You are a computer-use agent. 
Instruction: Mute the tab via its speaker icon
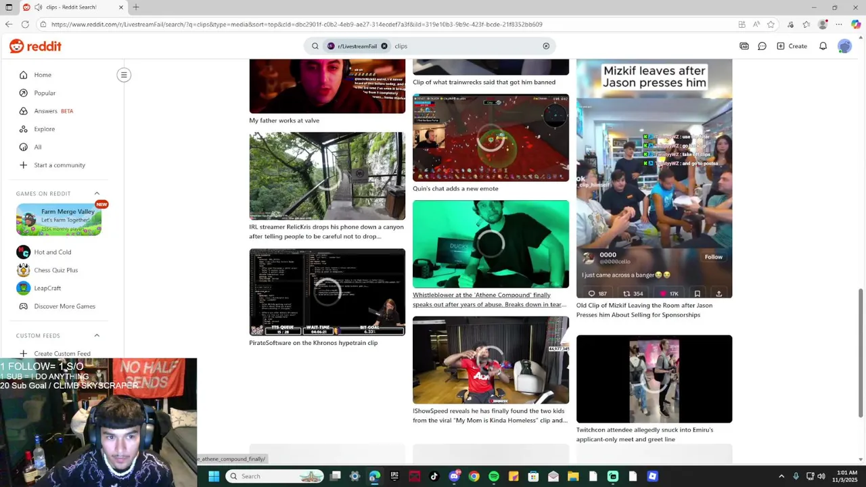[x=38, y=7]
